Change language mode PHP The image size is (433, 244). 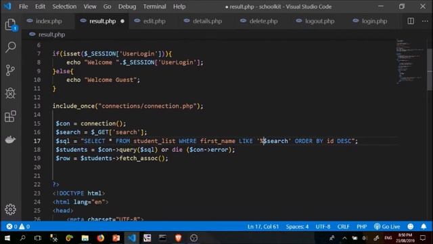(361, 226)
